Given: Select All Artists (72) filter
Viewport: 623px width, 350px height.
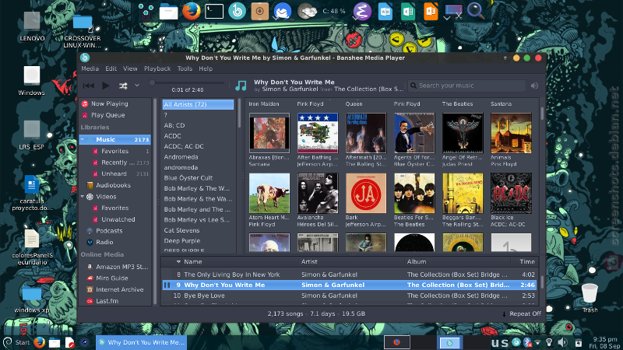Looking at the screenshot, I should tap(198, 104).
